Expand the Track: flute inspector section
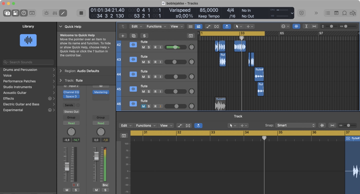Viewport: 360px width, 194px height. pos(61,80)
